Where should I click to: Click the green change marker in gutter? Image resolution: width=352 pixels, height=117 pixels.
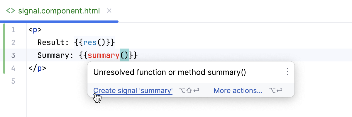point(4,49)
